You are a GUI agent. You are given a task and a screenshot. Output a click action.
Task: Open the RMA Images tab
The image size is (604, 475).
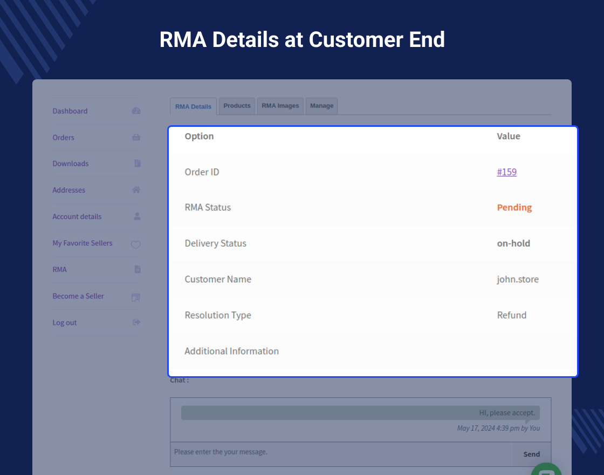pos(280,106)
